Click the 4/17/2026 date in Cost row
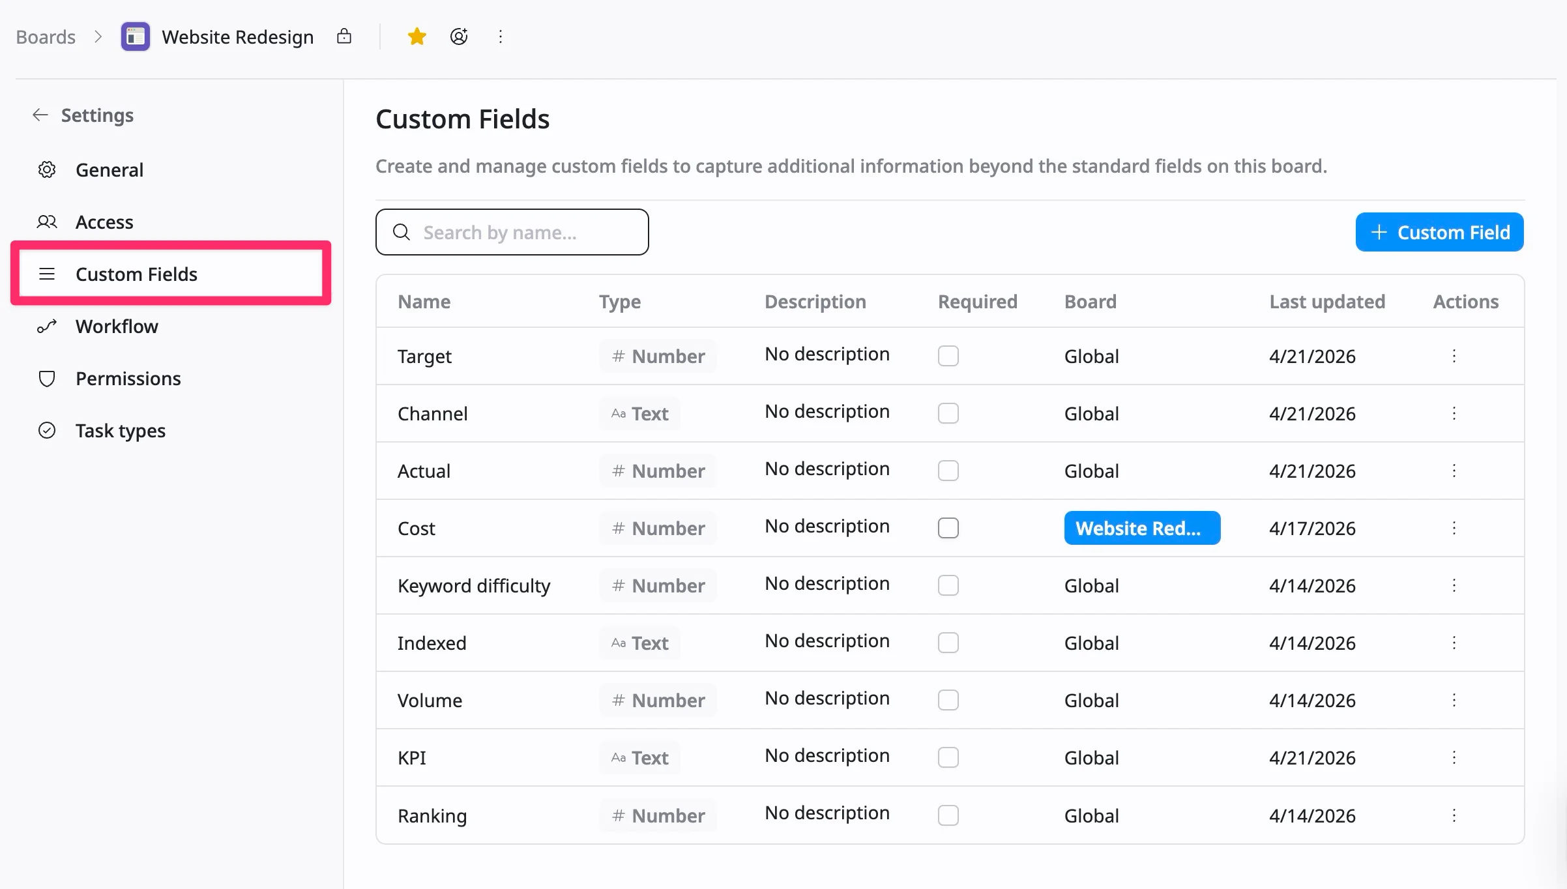Viewport: 1567px width, 889px height. pos(1312,528)
